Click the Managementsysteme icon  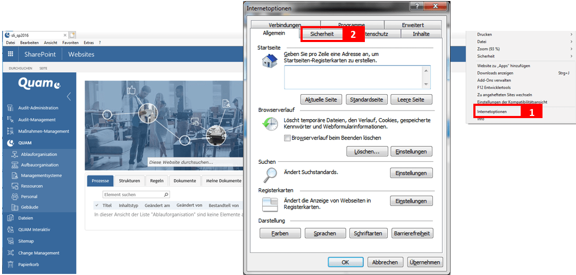tap(15, 176)
